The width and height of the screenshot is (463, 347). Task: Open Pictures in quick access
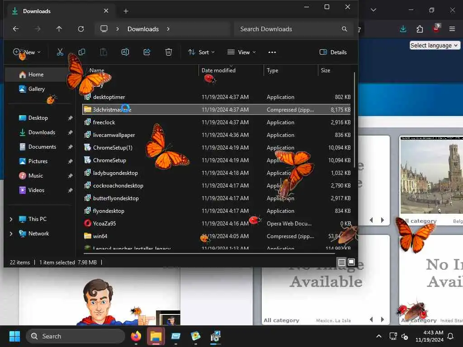tap(38, 161)
